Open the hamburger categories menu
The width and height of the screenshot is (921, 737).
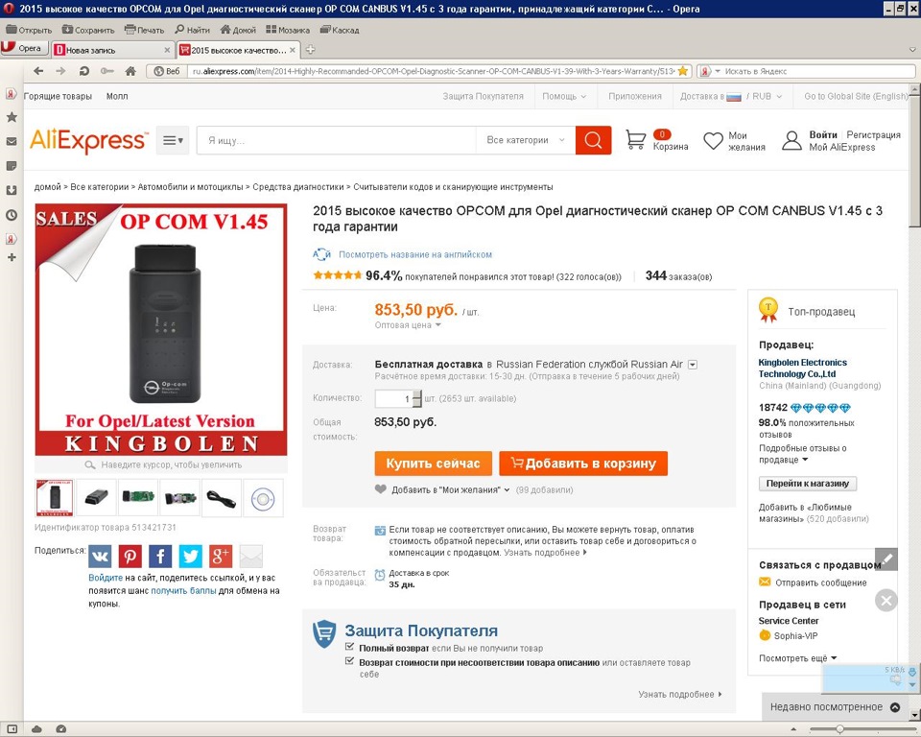coord(173,140)
